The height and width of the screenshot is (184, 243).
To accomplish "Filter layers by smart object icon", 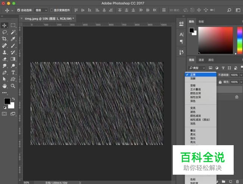I will (236, 68).
